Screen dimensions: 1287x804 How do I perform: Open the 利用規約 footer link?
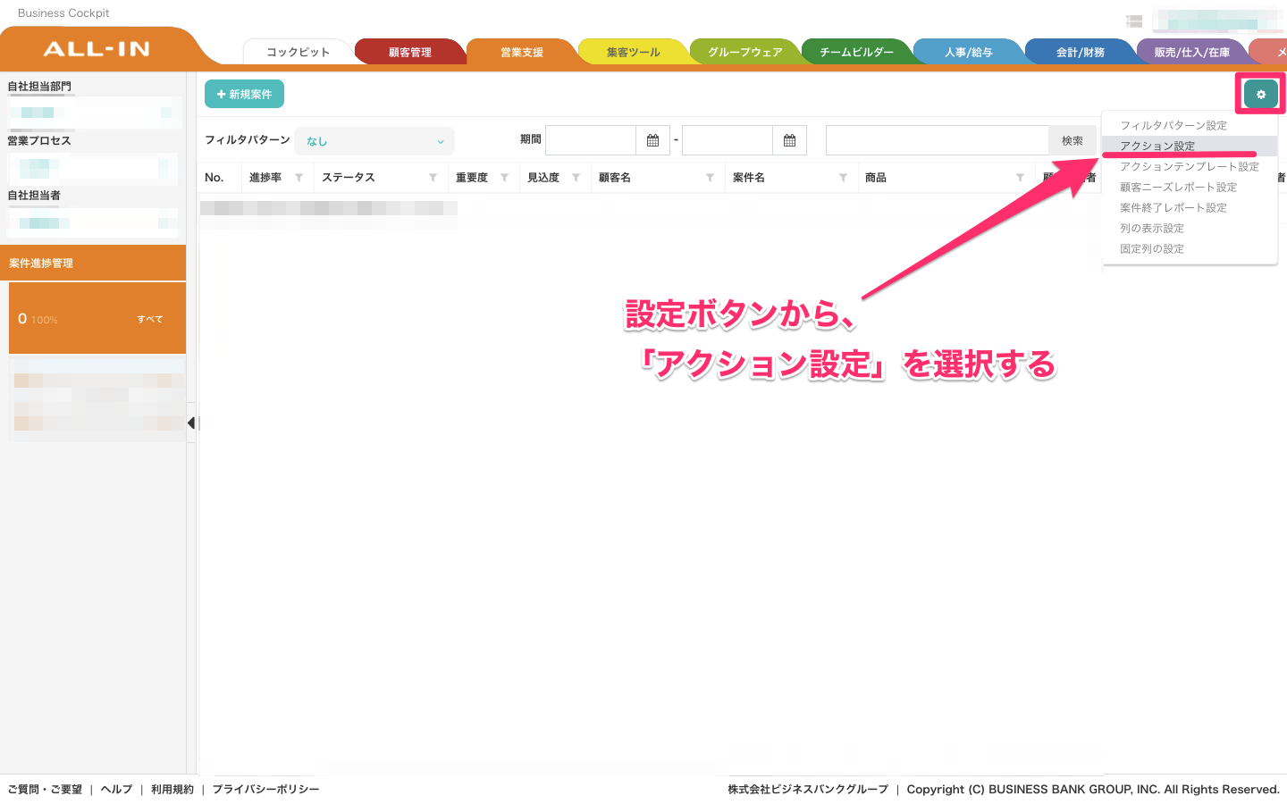pyautogui.click(x=172, y=789)
